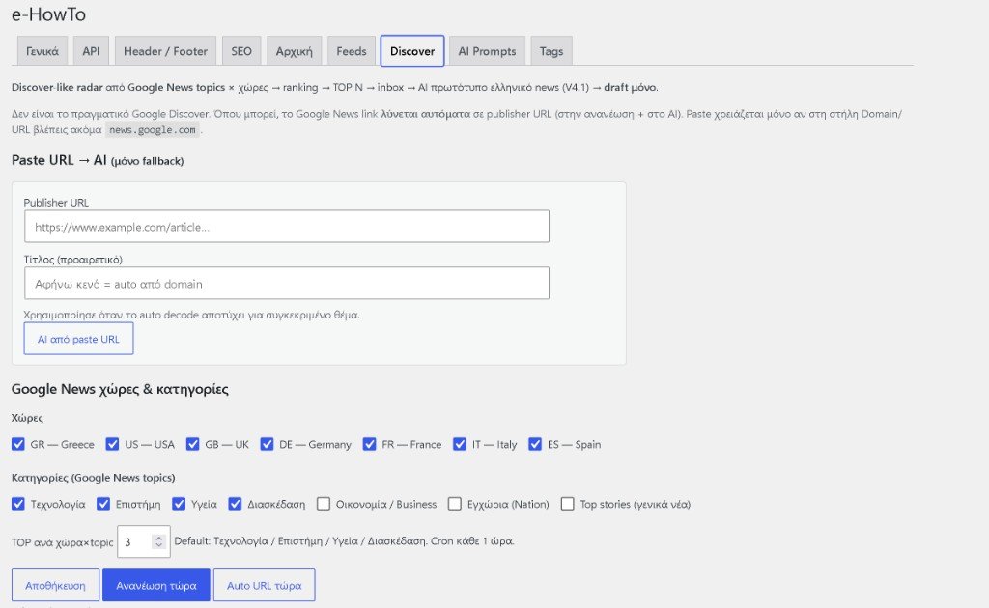Viewport: 989px width, 608px height.
Task: Select the Discover tab
Action: click(412, 51)
